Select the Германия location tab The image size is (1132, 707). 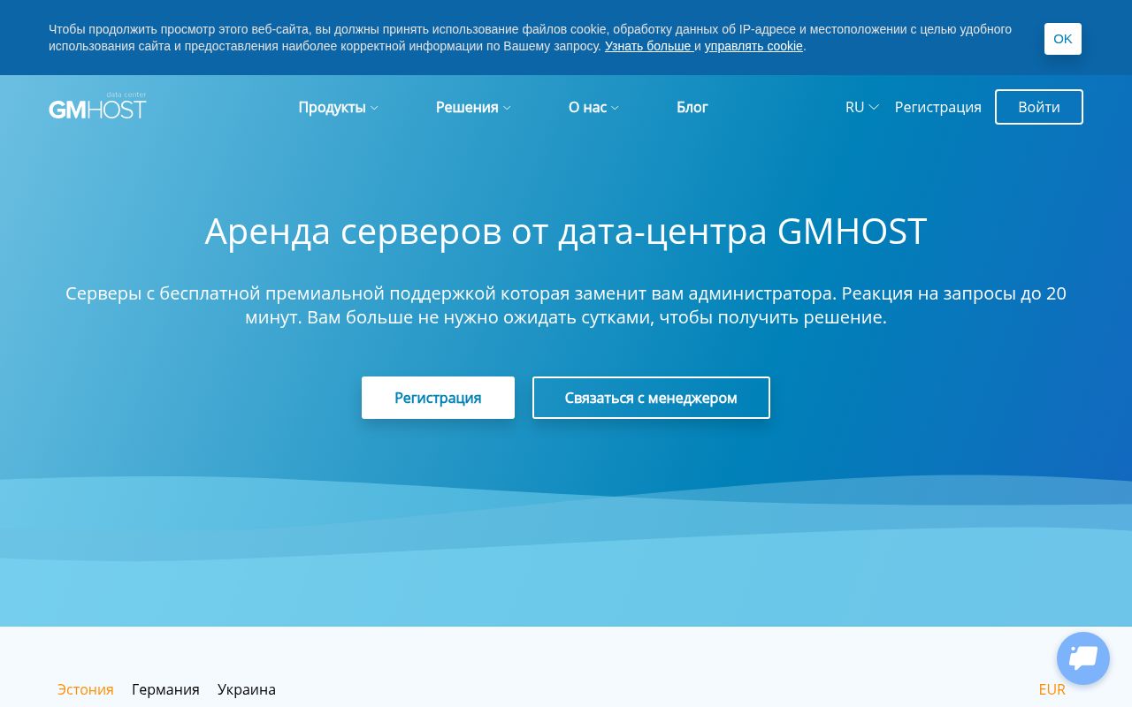pyautogui.click(x=165, y=689)
